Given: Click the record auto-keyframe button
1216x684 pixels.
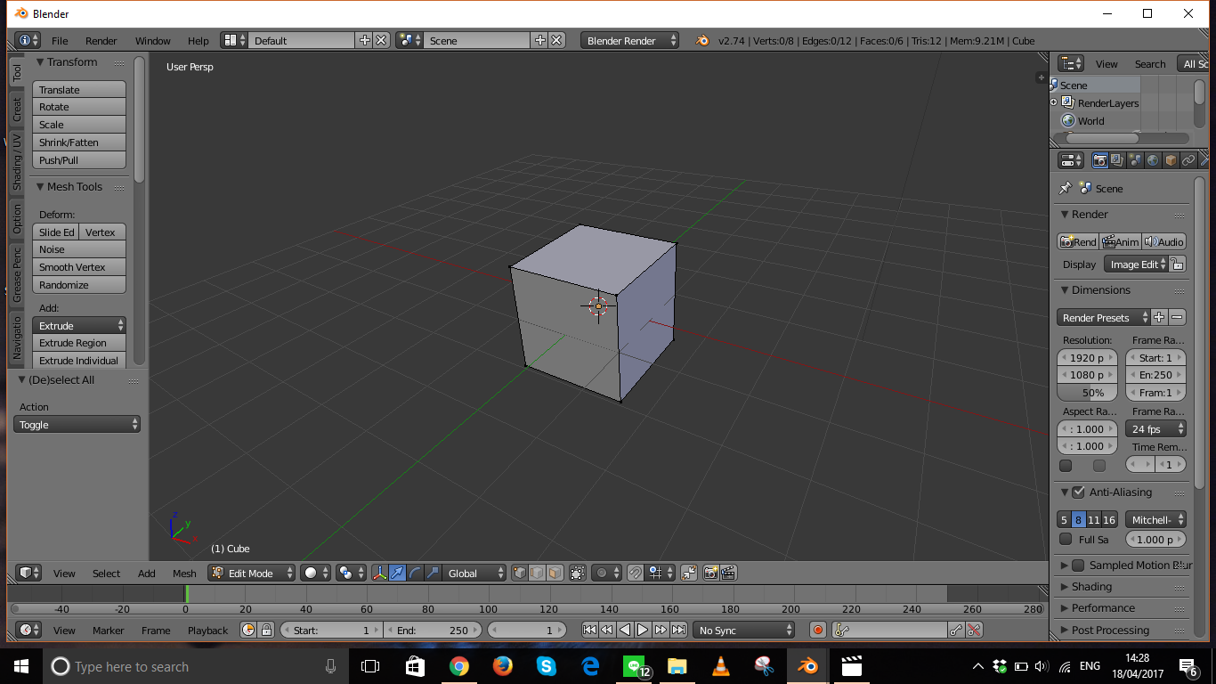Looking at the screenshot, I should (818, 630).
